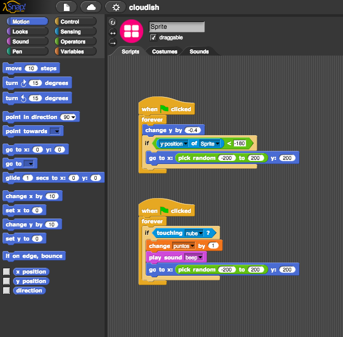
Task: Toggle the draggable checkbox
Action: [153, 38]
